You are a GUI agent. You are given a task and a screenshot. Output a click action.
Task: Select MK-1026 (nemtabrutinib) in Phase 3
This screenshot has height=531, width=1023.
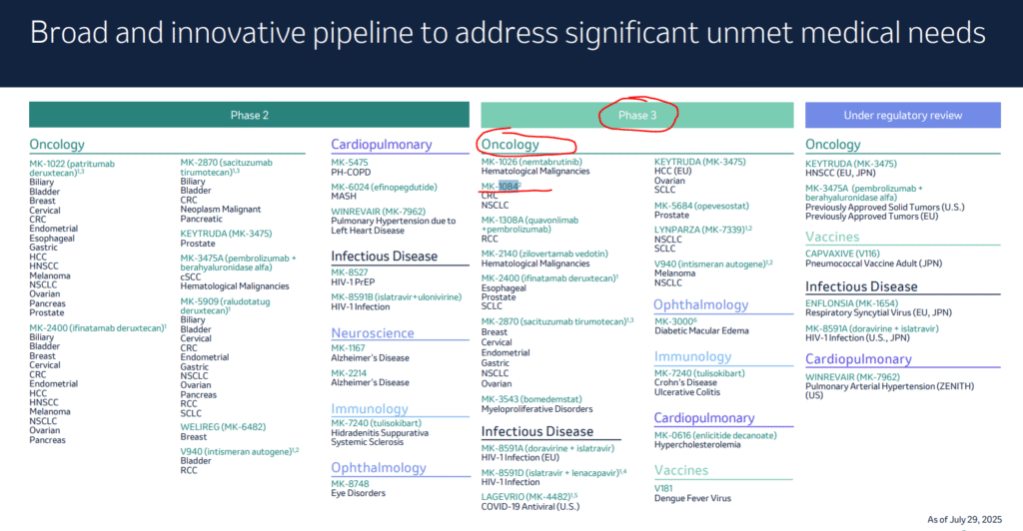(x=531, y=162)
